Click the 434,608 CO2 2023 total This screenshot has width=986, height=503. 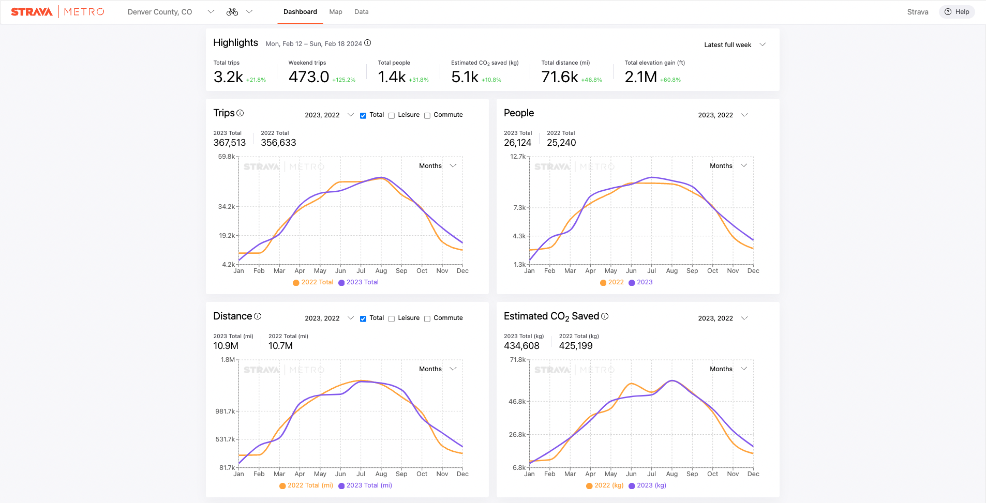click(x=521, y=346)
